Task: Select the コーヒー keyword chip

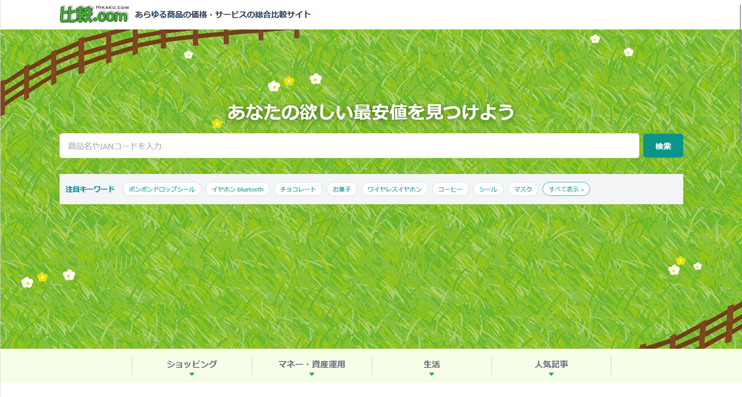Action: [x=450, y=189]
